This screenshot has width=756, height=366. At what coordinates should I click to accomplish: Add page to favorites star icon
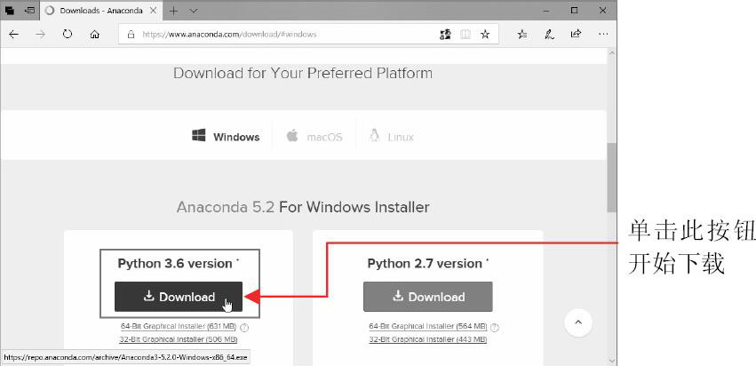coord(485,35)
